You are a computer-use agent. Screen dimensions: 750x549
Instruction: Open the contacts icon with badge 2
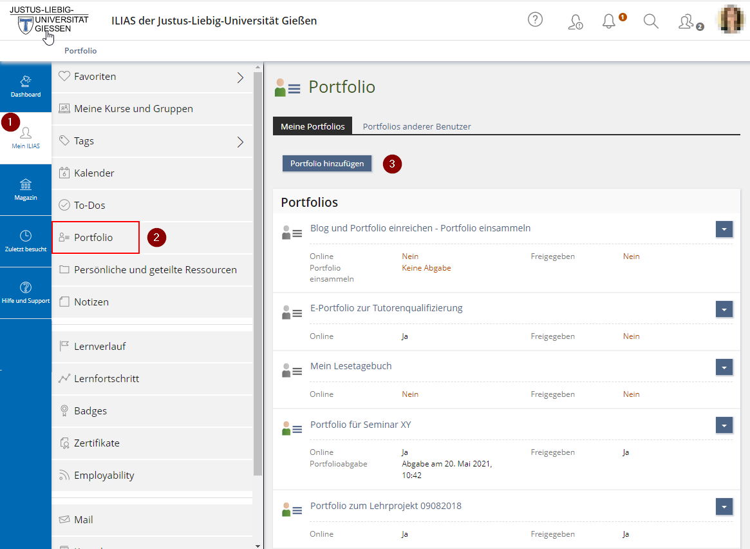[686, 22]
